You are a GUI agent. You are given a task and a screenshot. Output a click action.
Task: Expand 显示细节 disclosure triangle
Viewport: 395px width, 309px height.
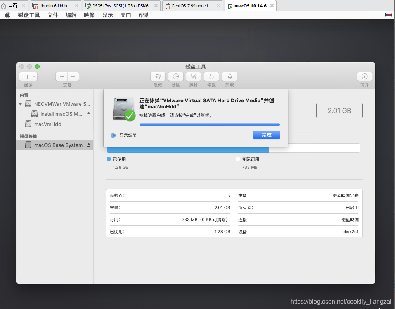tap(114, 136)
